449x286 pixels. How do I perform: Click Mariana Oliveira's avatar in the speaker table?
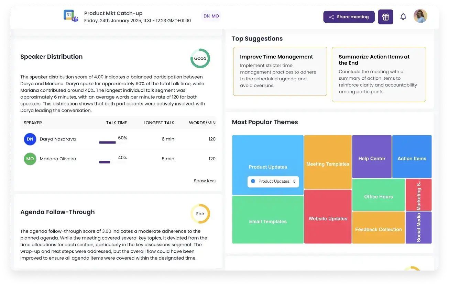click(x=30, y=159)
